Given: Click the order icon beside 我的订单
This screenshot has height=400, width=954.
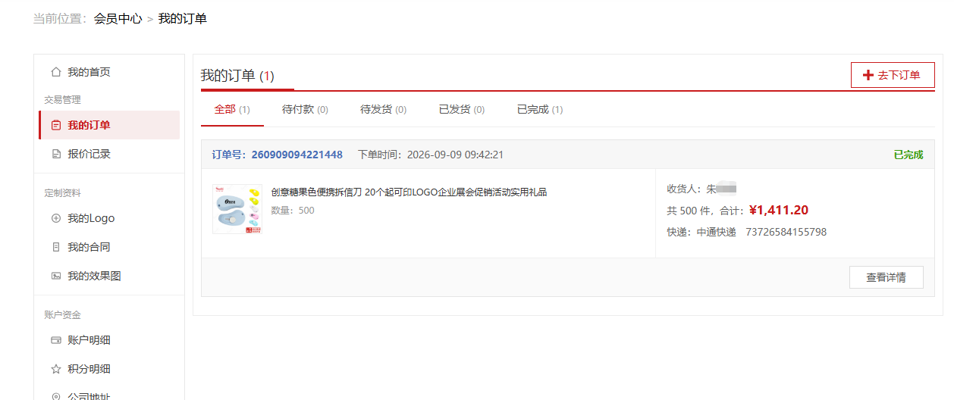Looking at the screenshot, I should click(55, 125).
